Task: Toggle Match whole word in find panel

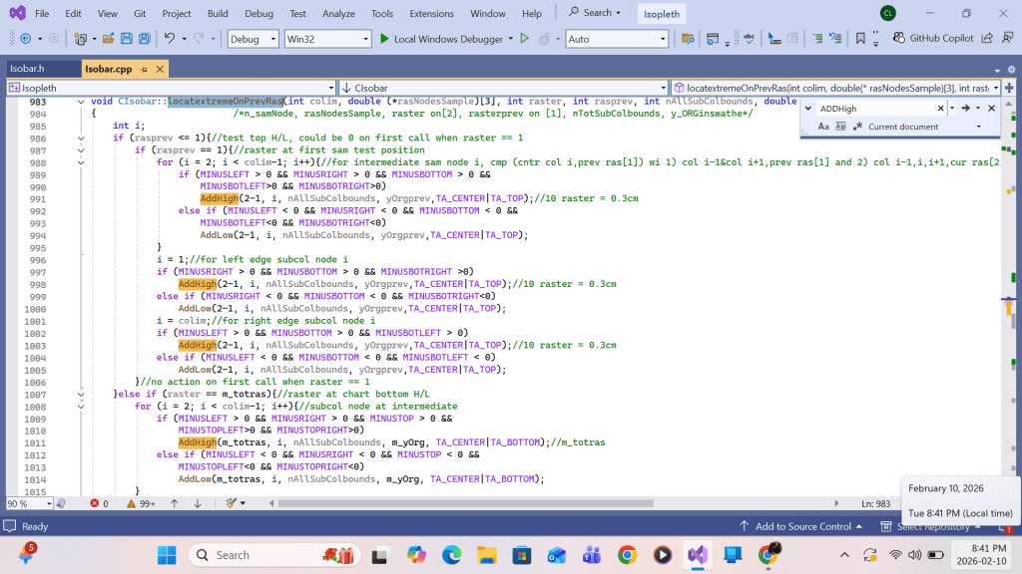Action: pos(840,127)
